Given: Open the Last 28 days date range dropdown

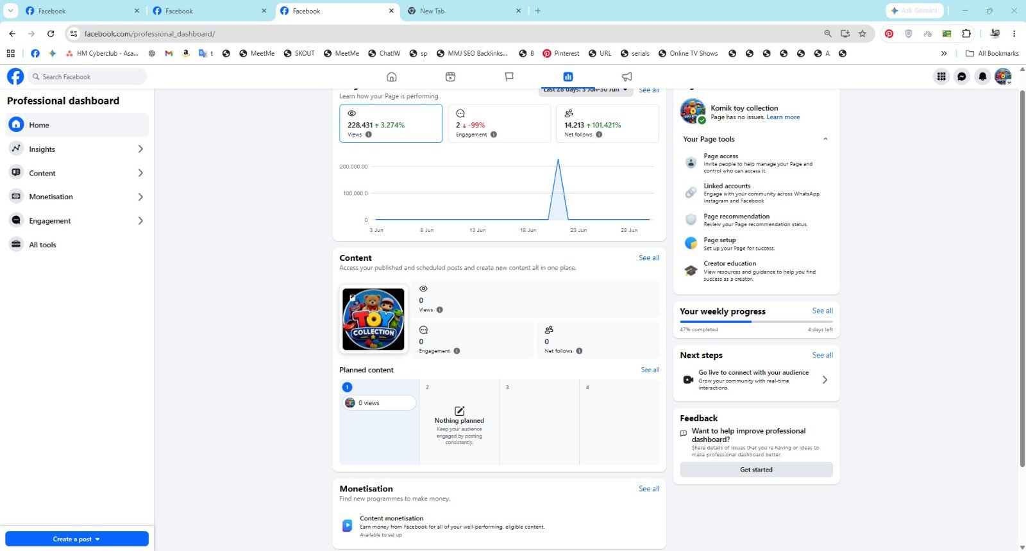Looking at the screenshot, I should click(x=585, y=90).
